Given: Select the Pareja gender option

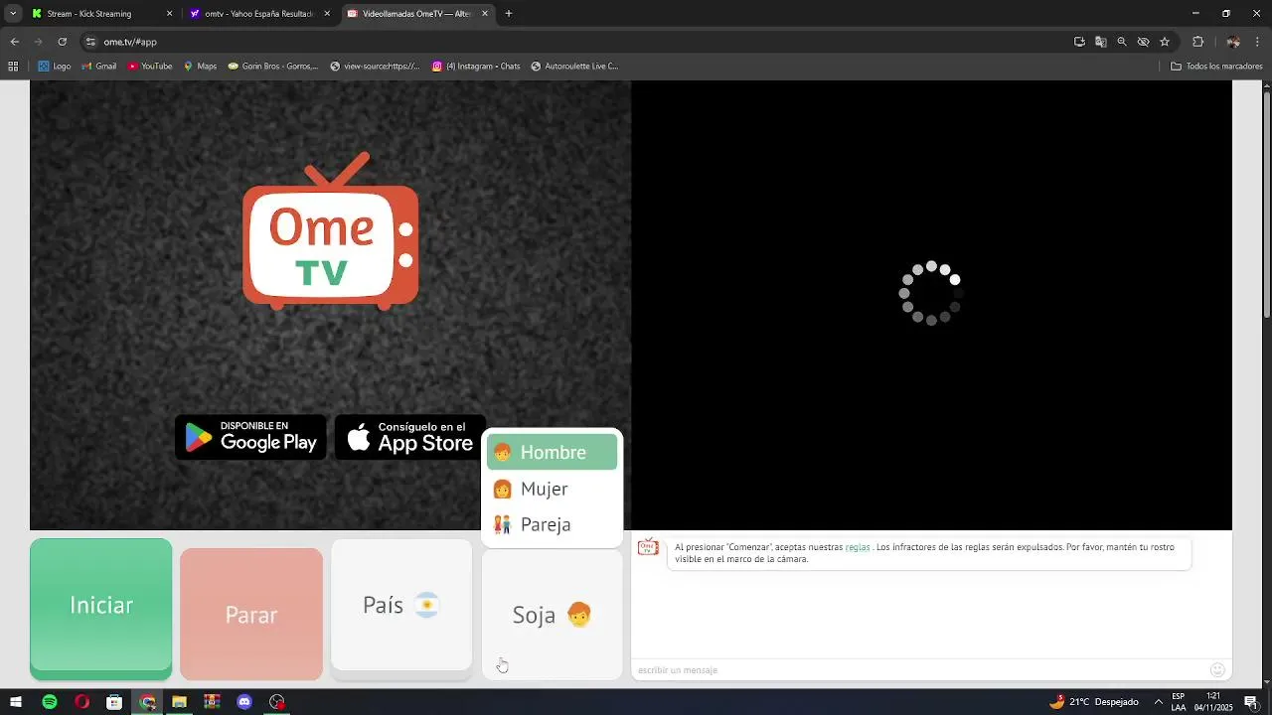Looking at the screenshot, I should 552,524.
